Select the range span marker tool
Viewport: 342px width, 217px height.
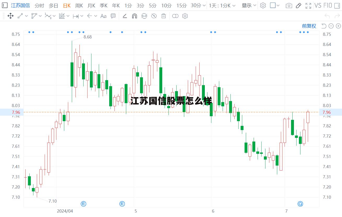[76, 16]
